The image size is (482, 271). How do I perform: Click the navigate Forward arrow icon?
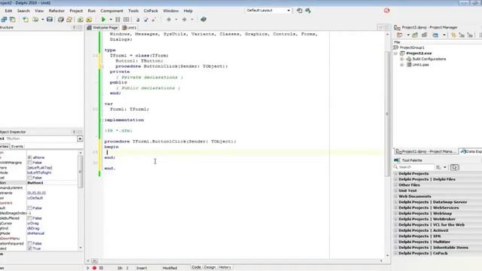185,20
